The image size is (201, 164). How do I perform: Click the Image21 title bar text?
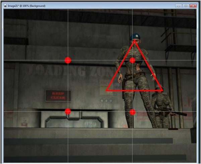pos(26,6)
